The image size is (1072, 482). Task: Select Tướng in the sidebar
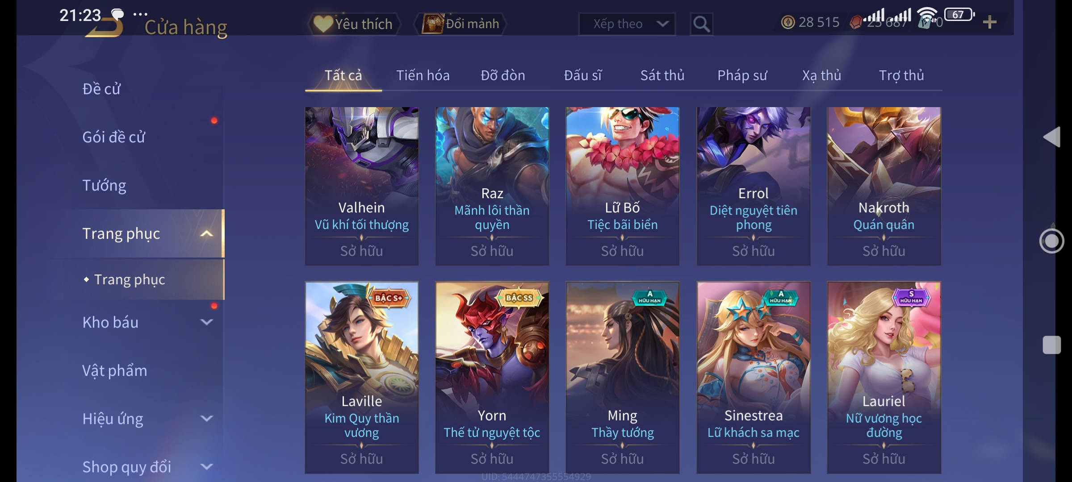pos(104,185)
